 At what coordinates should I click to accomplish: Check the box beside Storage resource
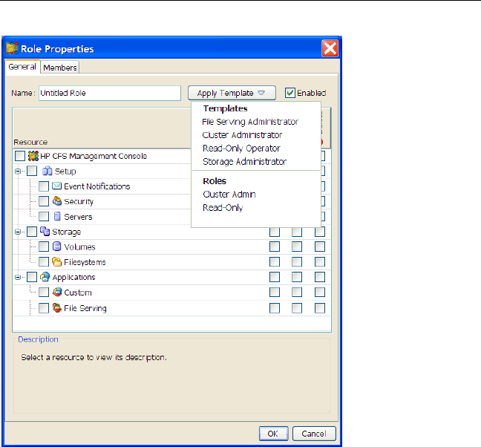pos(32,232)
